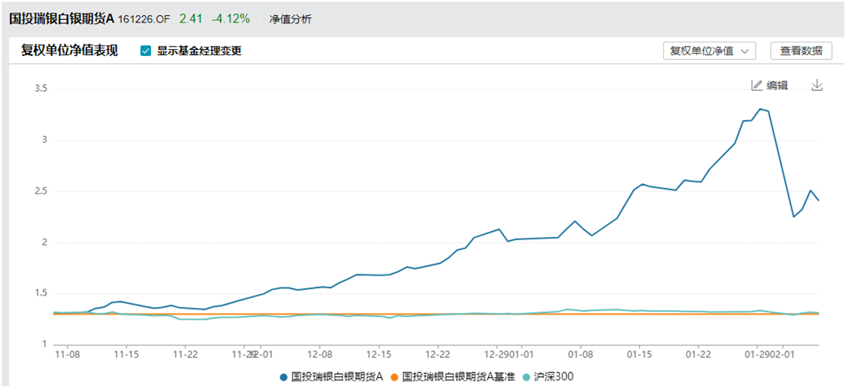Download the chart using the download icon
Screen dimensions: 846x388
pyautogui.click(x=817, y=85)
